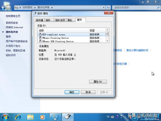Open the address bar history dropdown
This screenshot has height=121, width=161.
click(104, 8)
